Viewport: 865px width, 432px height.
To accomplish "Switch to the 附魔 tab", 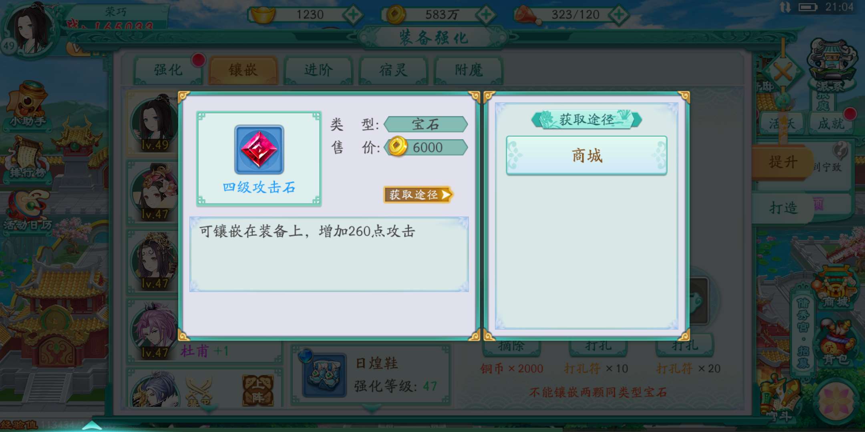I will [469, 70].
